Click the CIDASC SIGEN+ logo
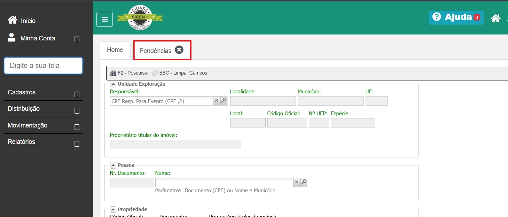Viewport: 508px width, 217px height. (140, 18)
